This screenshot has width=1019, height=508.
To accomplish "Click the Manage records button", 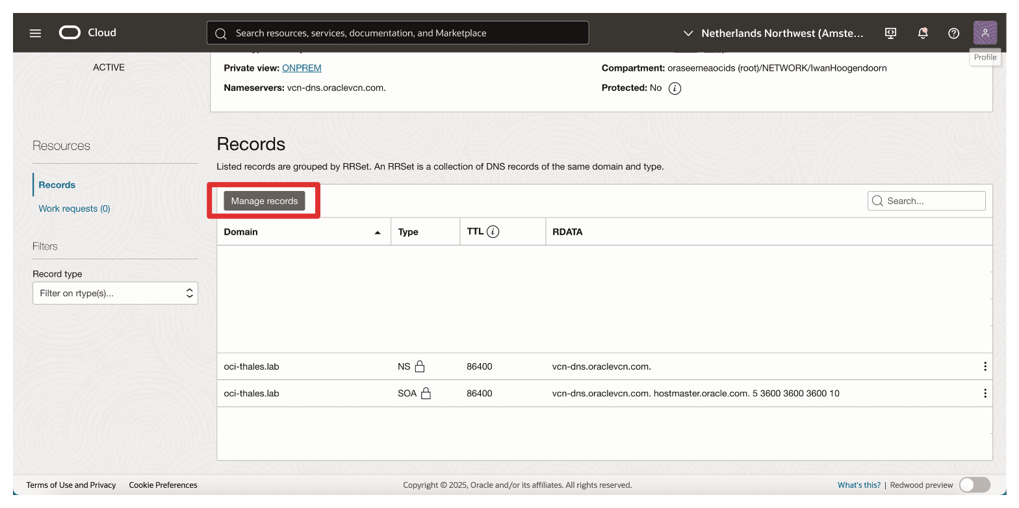I will click(264, 201).
